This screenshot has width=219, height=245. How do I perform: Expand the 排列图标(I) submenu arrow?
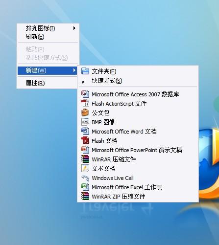[74, 28]
